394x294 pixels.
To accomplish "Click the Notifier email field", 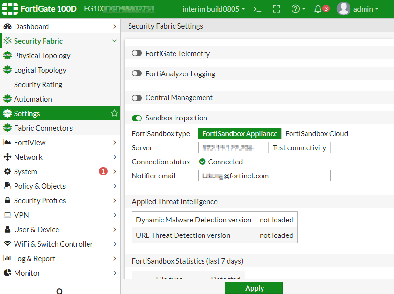I will coord(264,176).
